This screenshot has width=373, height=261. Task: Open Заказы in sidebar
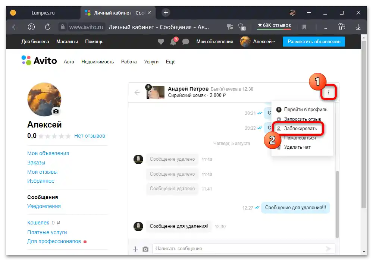click(36, 163)
